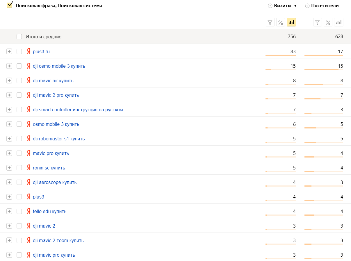Click Yandex icon in dji mavic 2 pro купить row
351x261 pixels.
28,95
